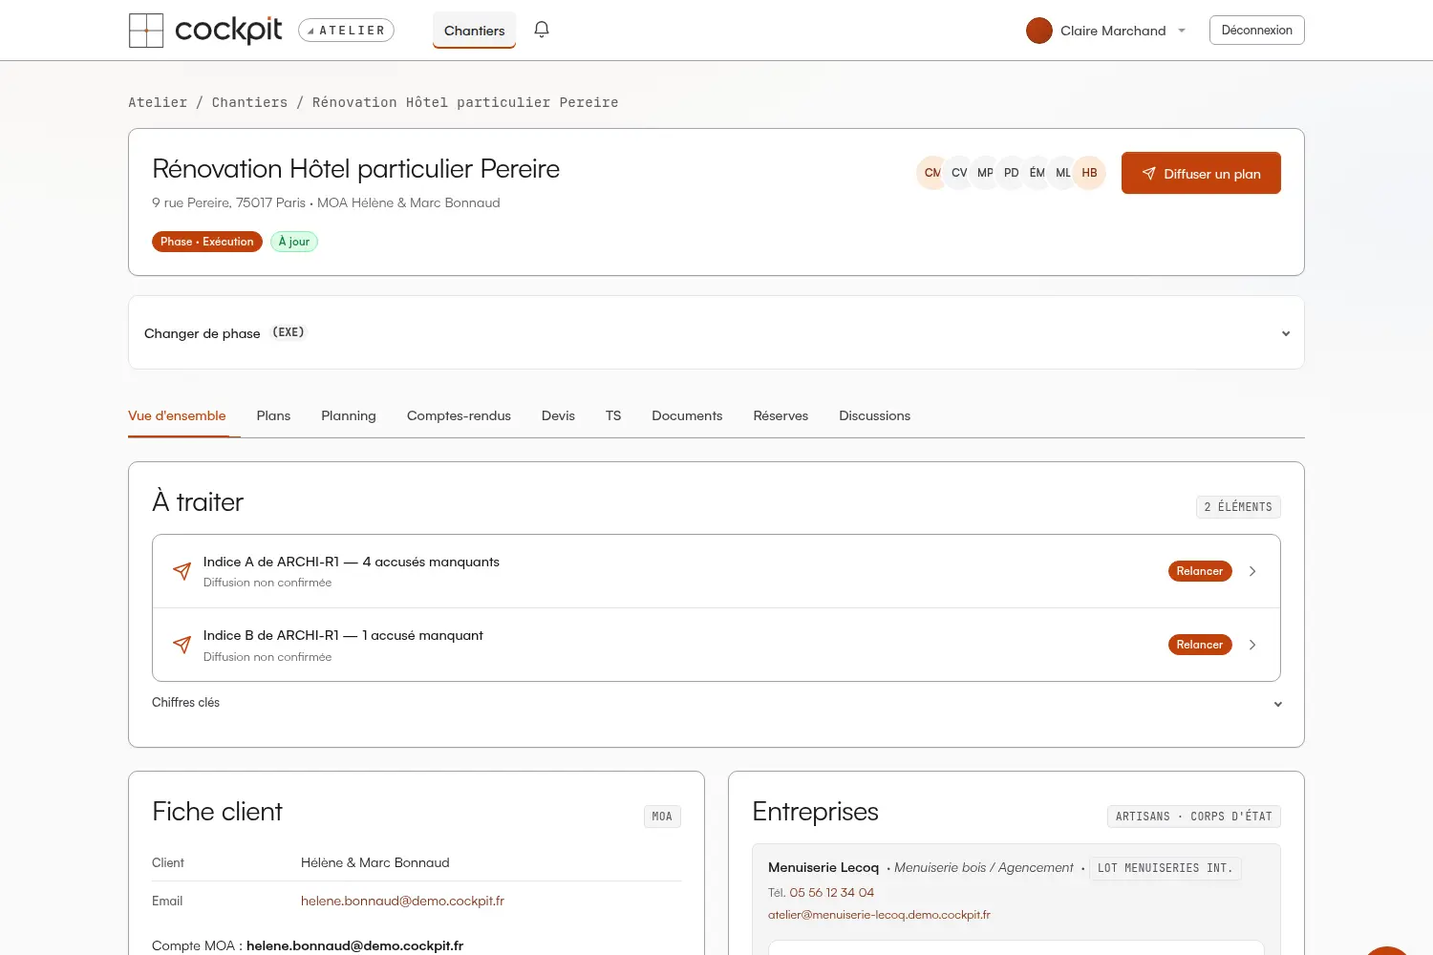Click the atelier@menuiserie-lecoq.demo.cockpit.fr email link
The width and height of the screenshot is (1433, 955).
pos(879,915)
